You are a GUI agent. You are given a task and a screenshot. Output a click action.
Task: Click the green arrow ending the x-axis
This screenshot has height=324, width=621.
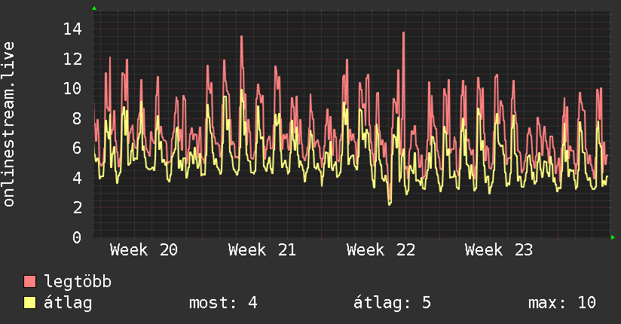click(x=613, y=237)
